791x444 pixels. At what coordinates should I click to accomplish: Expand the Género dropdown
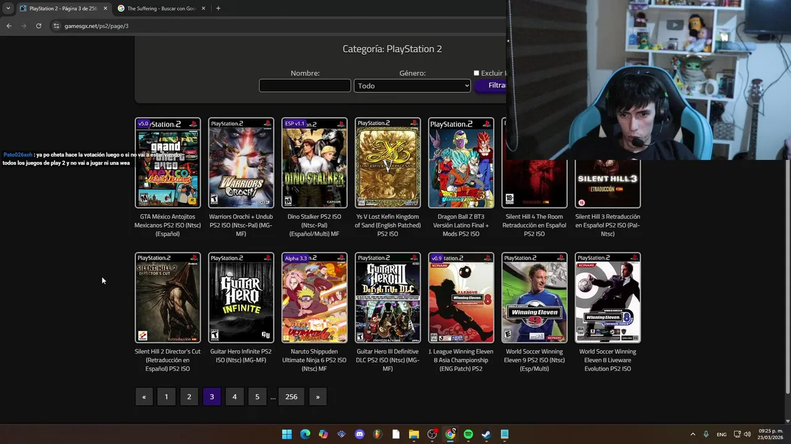(412, 86)
